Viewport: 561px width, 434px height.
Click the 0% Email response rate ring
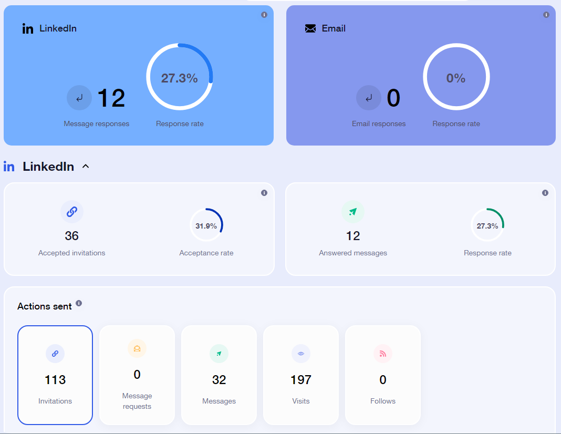(x=456, y=77)
